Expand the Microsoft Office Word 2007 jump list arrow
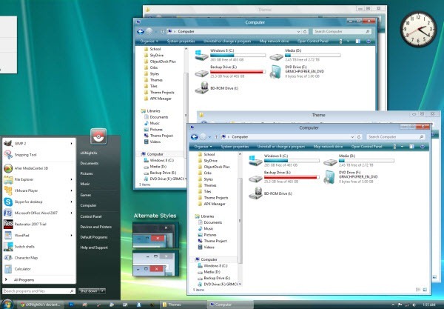The width and height of the screenshot is (444, 309). (71, 213)
